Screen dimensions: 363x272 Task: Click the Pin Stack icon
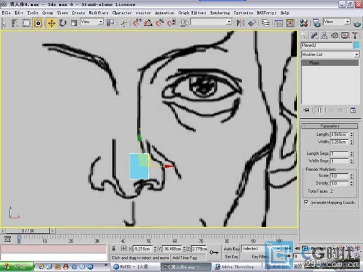point(306,110)
